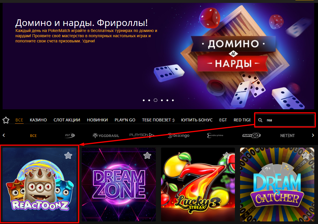Expand provider list with right arrow
This screenshot has height=224, width=318.
coord(313,135)
